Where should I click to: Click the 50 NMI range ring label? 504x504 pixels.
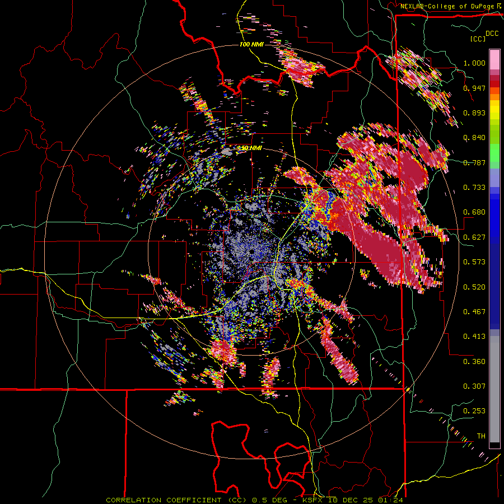(x=251, y=148)
